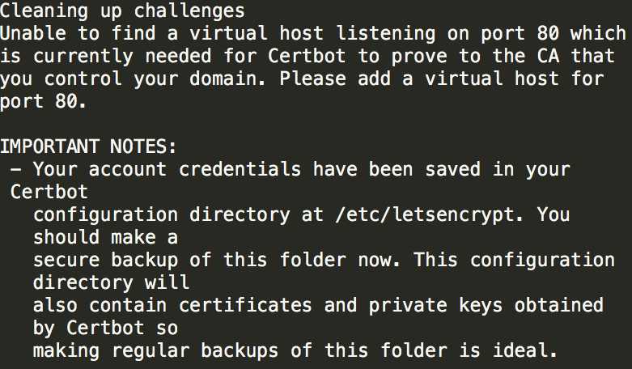
Task: Click the "by Certbot so" line
Action: tap(105, 329)
